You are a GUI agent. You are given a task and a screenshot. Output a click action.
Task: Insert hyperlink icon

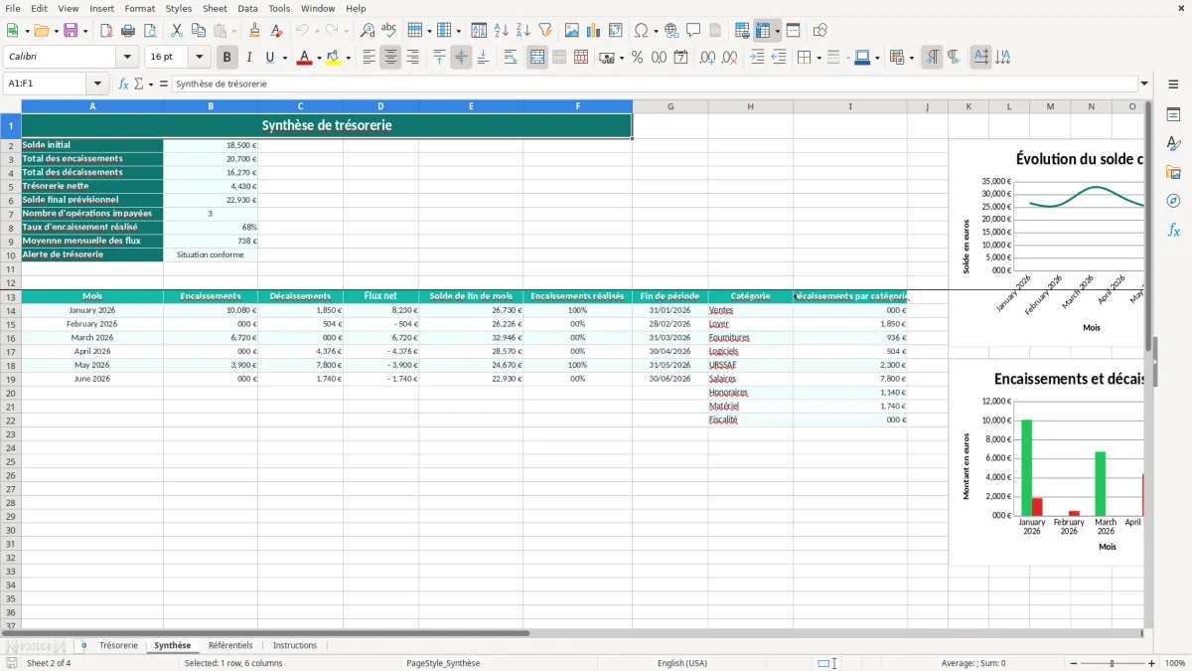click(x=672, y=31)
